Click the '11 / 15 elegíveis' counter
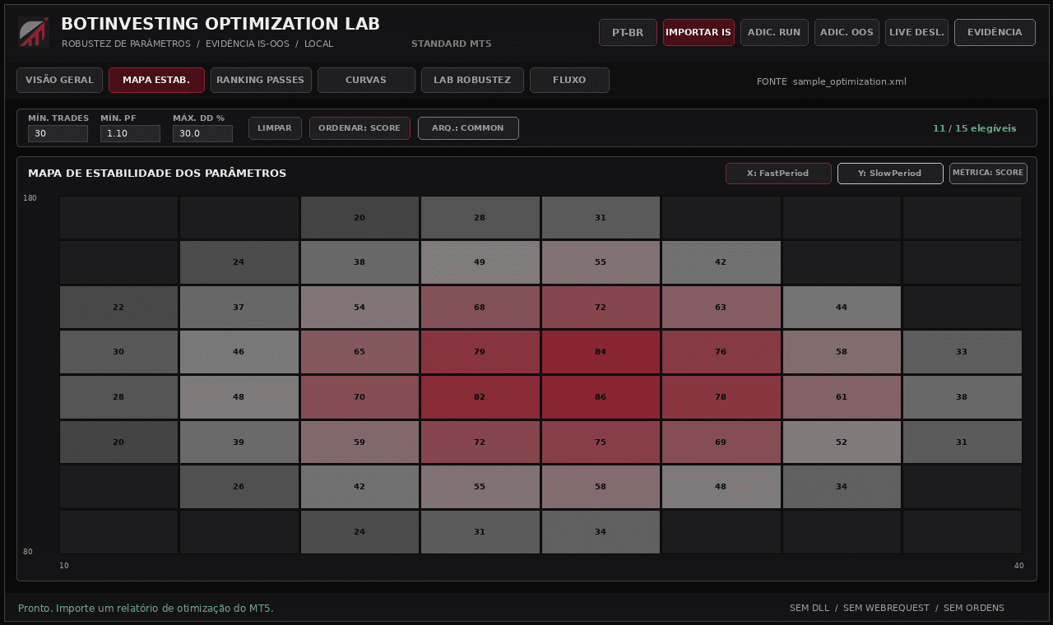Viewport: 1053px width, 625px height. click(x=974, y=128)
